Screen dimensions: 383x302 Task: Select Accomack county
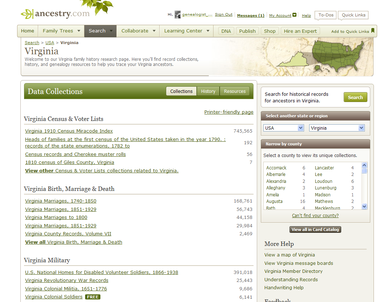[276, 168]
